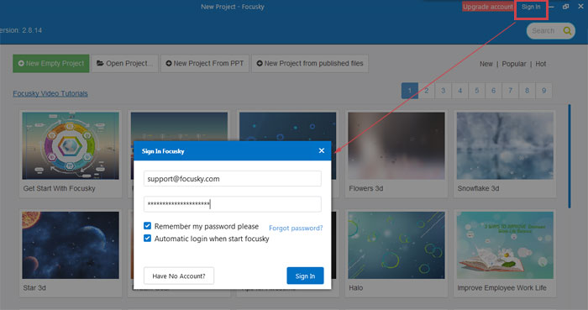Select Improve Employee Work Life template thumbnail
This screenshot has width=588, height=310.
[x=505, y=245]
